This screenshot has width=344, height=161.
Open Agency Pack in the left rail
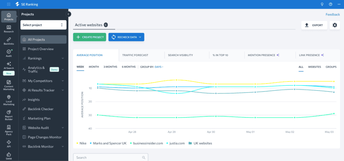click(x=9, y=130)
